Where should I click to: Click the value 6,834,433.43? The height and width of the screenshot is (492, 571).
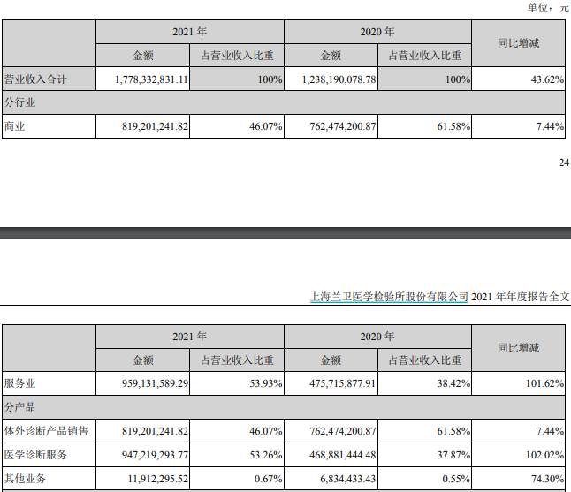click(x=347, y=479)
